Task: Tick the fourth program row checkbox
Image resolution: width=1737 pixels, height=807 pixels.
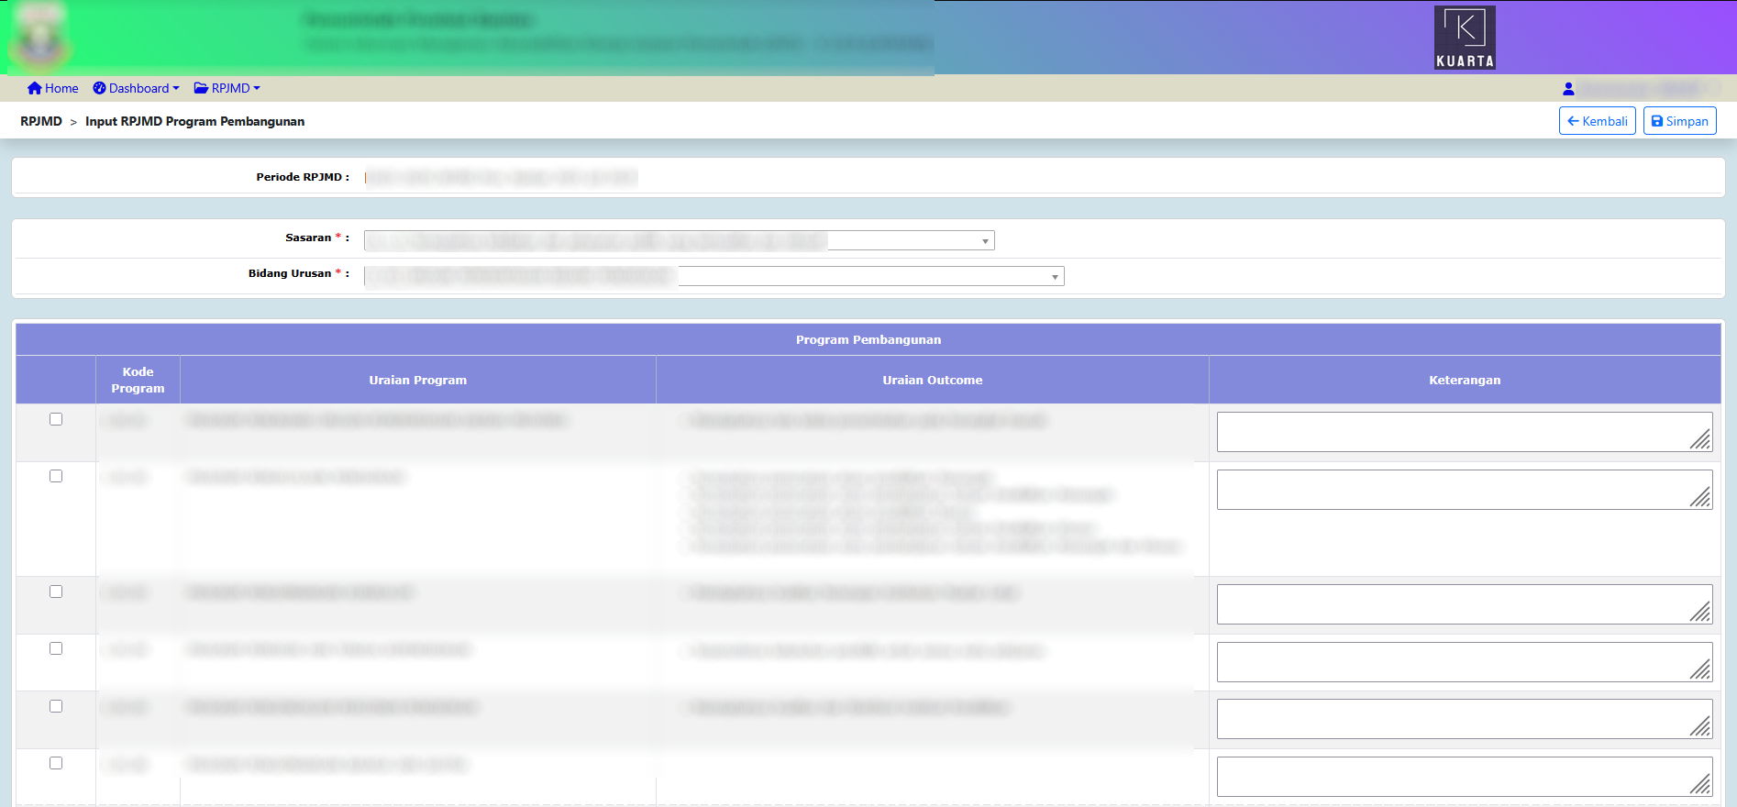Action: (x=56, y=648)
